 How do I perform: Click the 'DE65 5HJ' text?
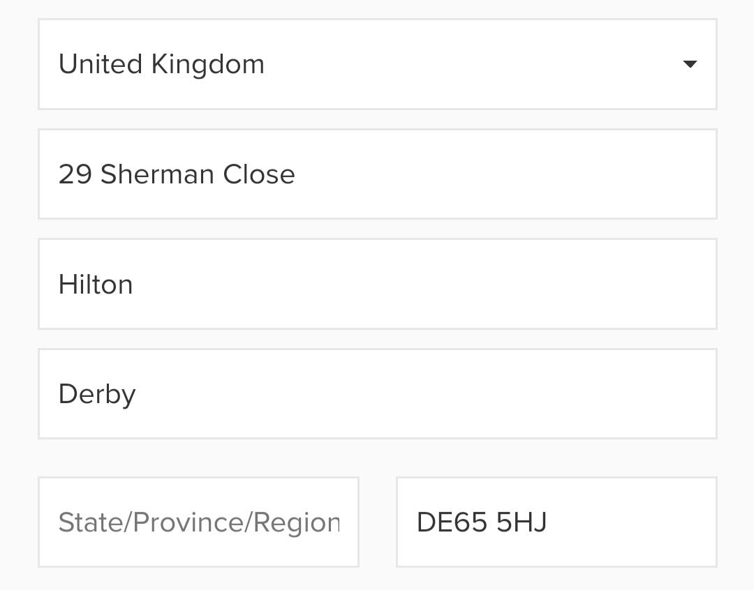[x=481, y=522]
